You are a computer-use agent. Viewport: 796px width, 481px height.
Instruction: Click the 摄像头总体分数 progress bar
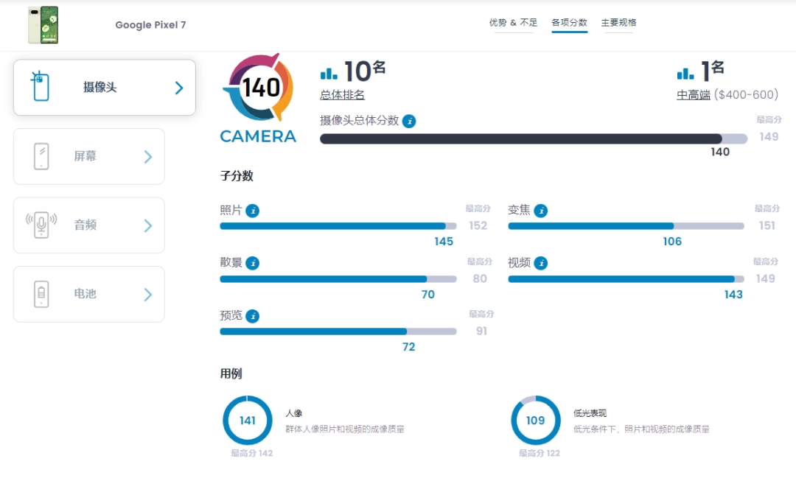click(x=534, y=139)
